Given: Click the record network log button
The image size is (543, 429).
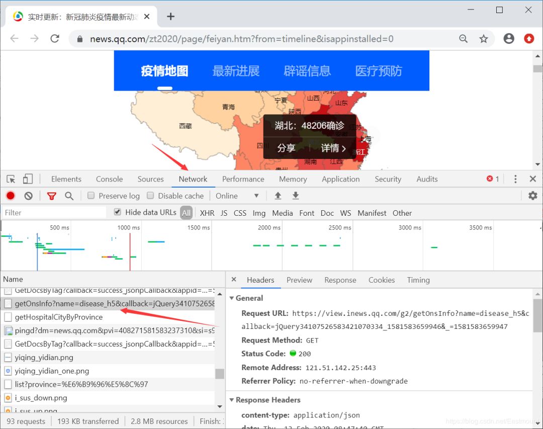Looking at the screenshot, I should point(11,196).
